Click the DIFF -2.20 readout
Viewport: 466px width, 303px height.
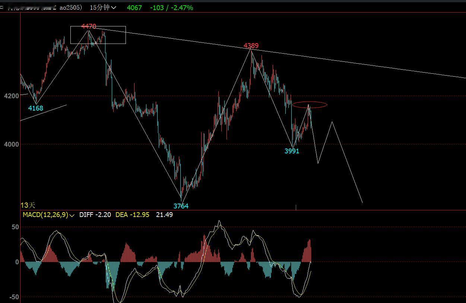[x=95, y=215]
